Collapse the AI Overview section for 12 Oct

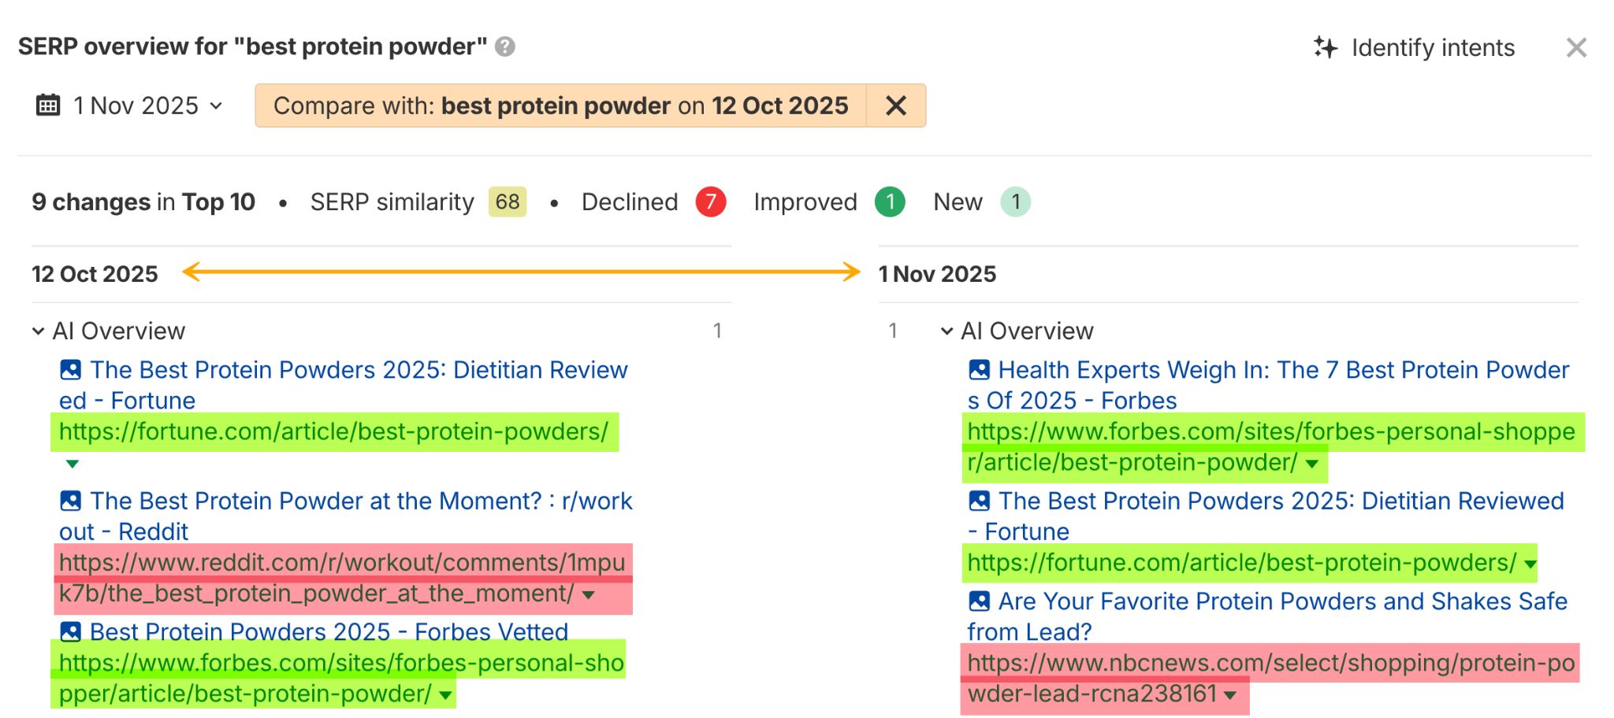pos(38,331)
